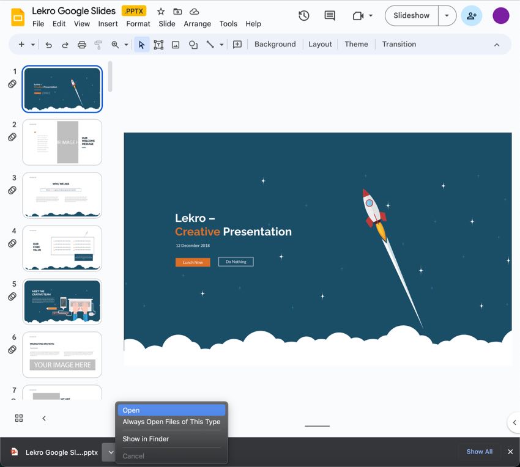
Task: Open the comment history icon
Action: coord(329,15)
